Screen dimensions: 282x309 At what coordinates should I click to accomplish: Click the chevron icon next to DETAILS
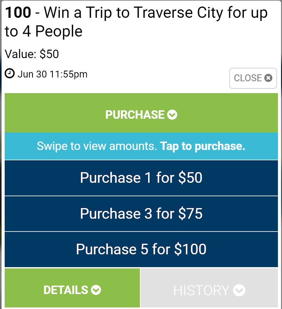(96, 290)
